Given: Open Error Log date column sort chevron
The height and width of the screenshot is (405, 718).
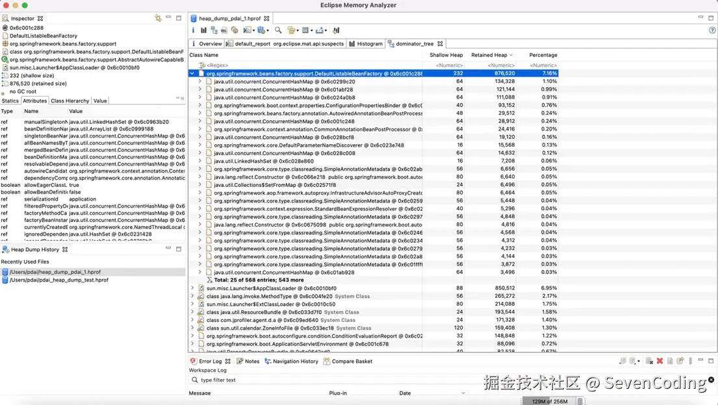Looking at the screenshot, I should [x=463, y=393].
